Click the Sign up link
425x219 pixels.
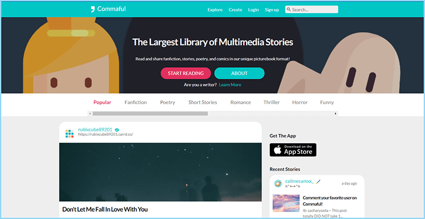(272, 10)
